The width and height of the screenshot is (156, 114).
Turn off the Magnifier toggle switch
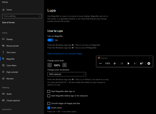pos(50,40)
